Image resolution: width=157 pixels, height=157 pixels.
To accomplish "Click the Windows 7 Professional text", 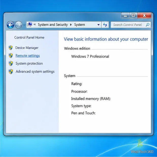I will point(90,57).
